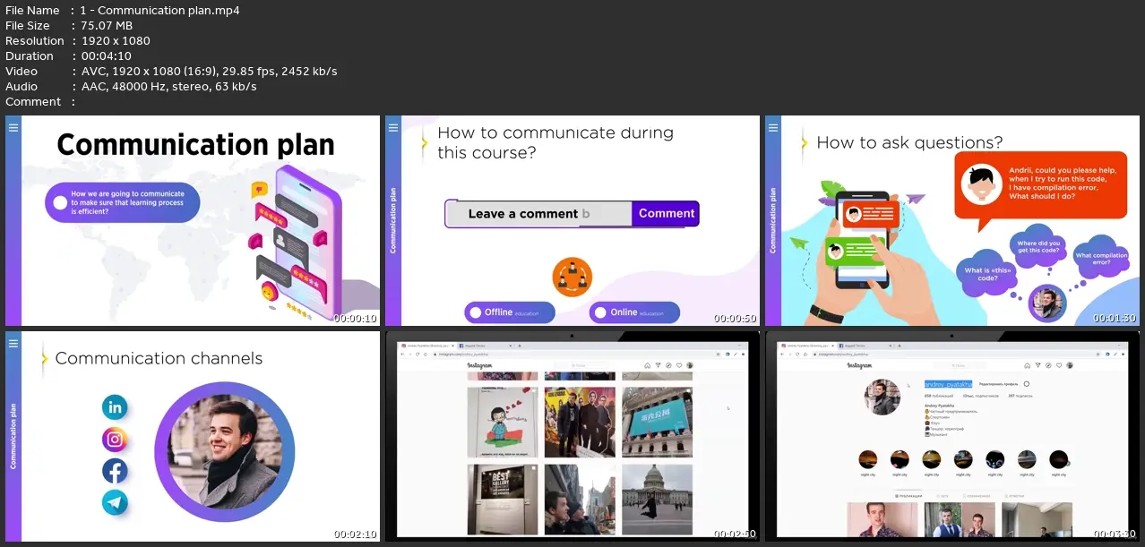1145x547 pixels.
Task: Select the Online education radio option
Action: 600,312
